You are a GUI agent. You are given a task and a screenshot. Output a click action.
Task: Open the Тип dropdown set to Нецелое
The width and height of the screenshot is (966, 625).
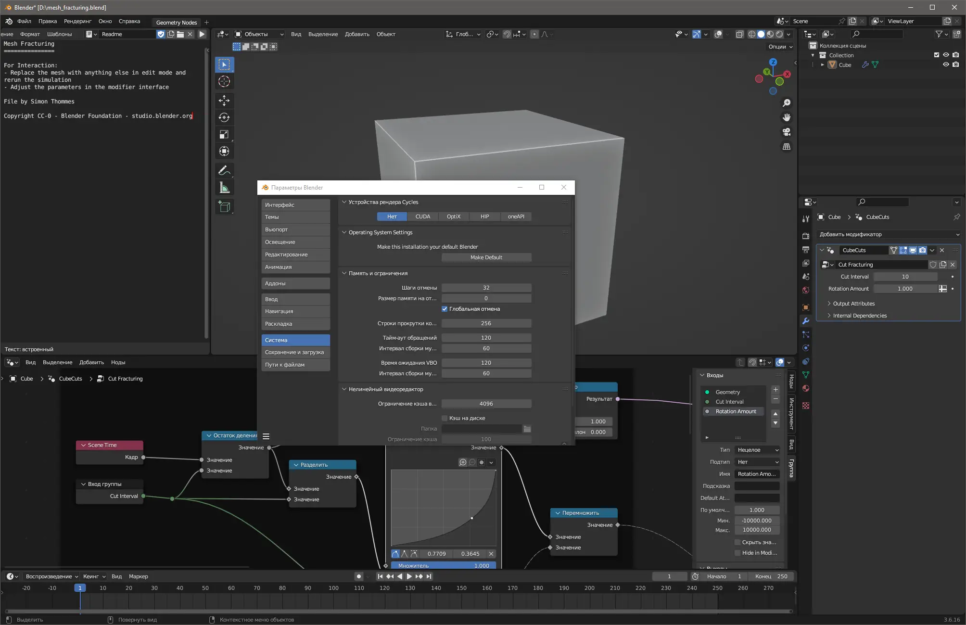757,450
